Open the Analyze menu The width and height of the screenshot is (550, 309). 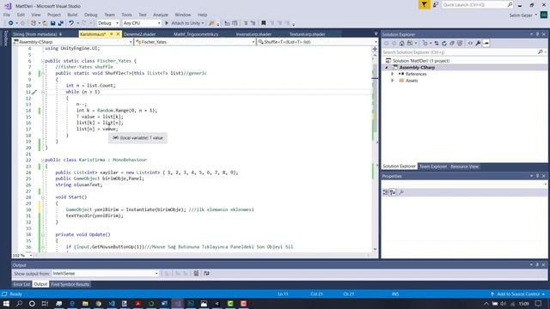point(161,15)
